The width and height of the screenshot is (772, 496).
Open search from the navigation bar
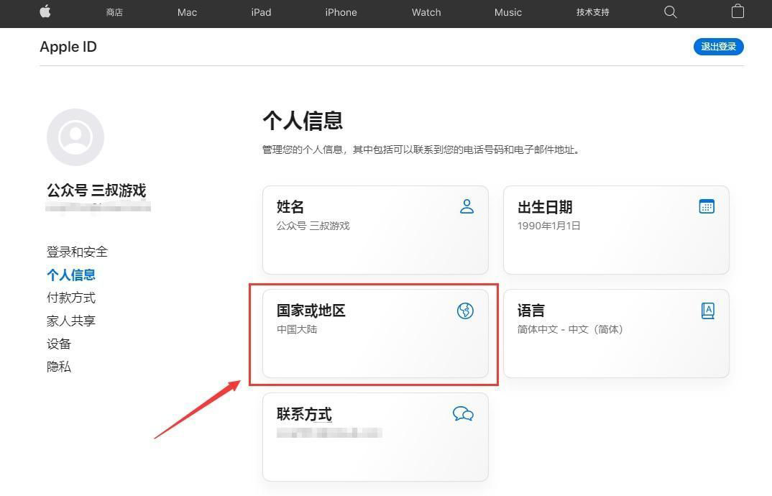(670, 12)
